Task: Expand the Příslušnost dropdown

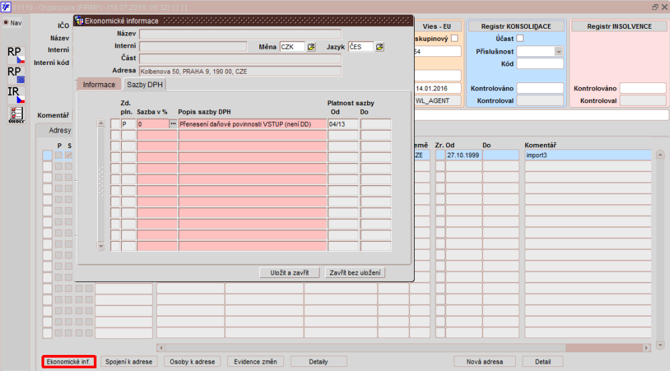Action: (x=559, y=52)
